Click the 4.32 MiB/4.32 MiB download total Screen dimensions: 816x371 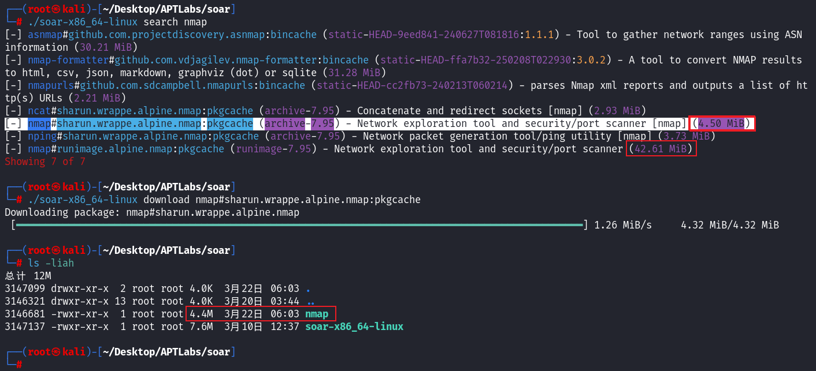coord(729,225)
